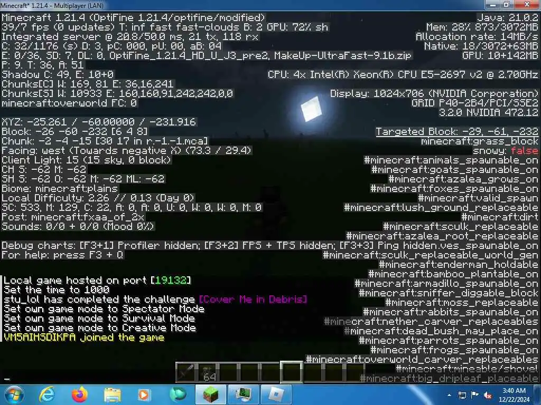Image resolution: width=541 pixels, height=405 pixels.
Task: Click the 'Sounds: 0/0 + 0/0' line
Action: tap(78, 227)
